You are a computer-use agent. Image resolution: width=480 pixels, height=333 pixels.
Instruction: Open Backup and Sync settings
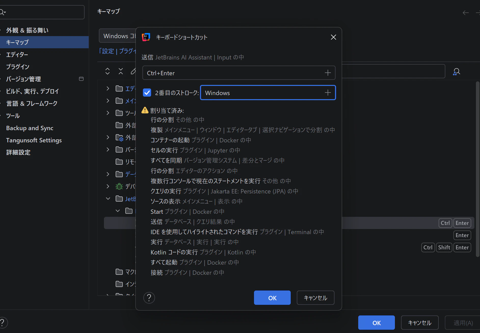(30, 128)
